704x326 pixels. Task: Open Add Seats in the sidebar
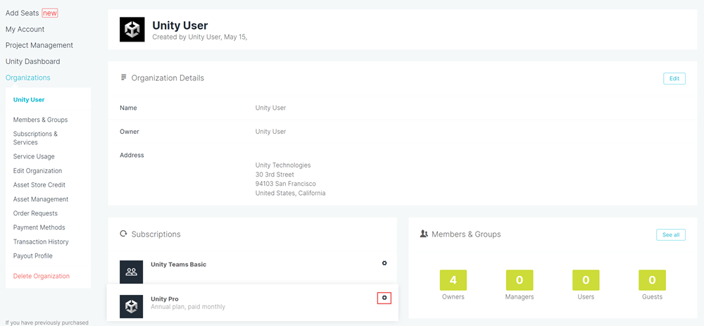(23, 13)
